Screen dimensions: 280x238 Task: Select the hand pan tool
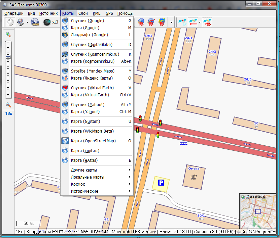10,22
